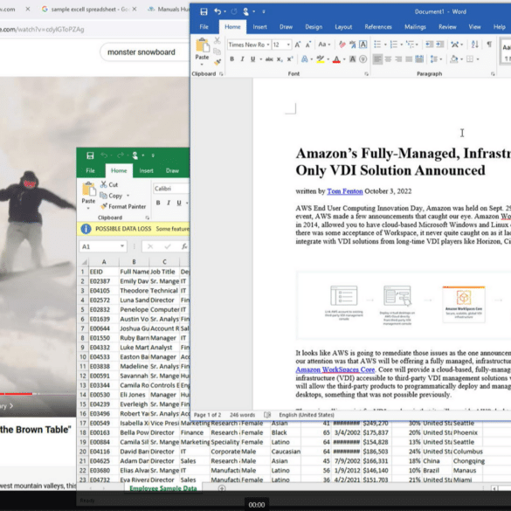511x511 pixels.
Task: Toggle Underline in Word ribbon
Action: pyautogui.click(x=252, y=59)
